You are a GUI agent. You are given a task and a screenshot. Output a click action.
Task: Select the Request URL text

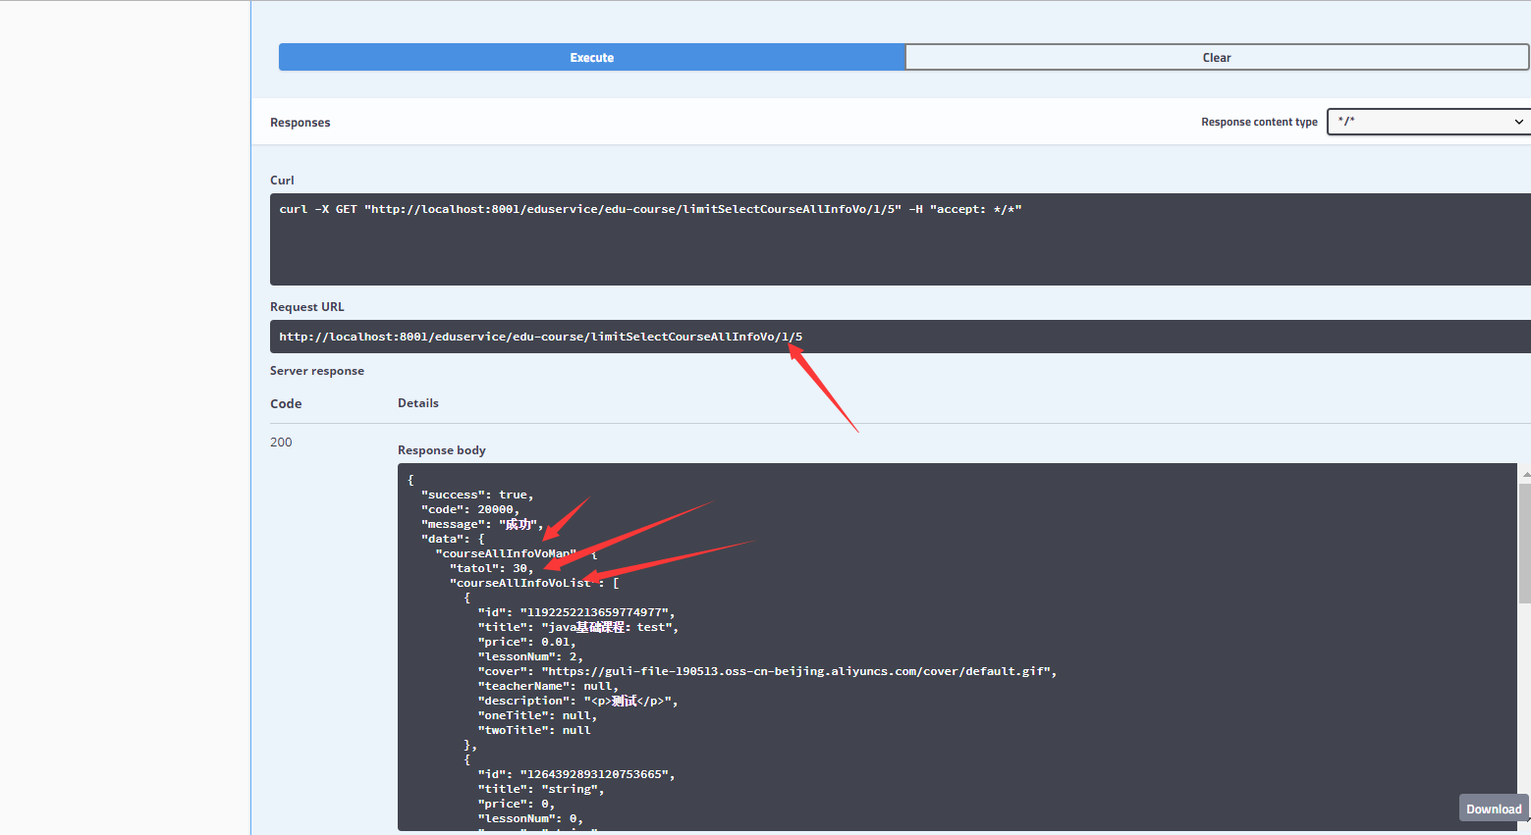(x=540, y=337)
